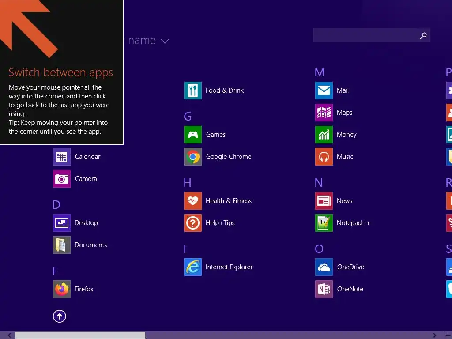Open the Food & Drink app tile
The height and width of the screenshot is (339, 452).
click(x=193, y=90)
